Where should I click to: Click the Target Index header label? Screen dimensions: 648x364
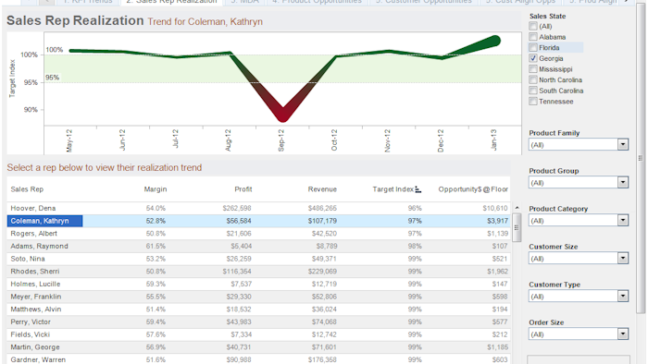pos(393,189)
